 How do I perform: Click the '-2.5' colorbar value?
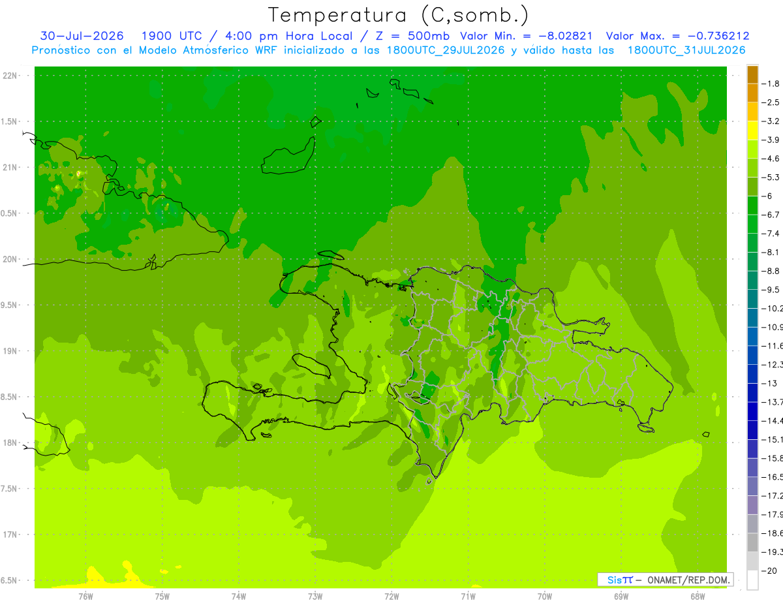(x=772, y=102)
